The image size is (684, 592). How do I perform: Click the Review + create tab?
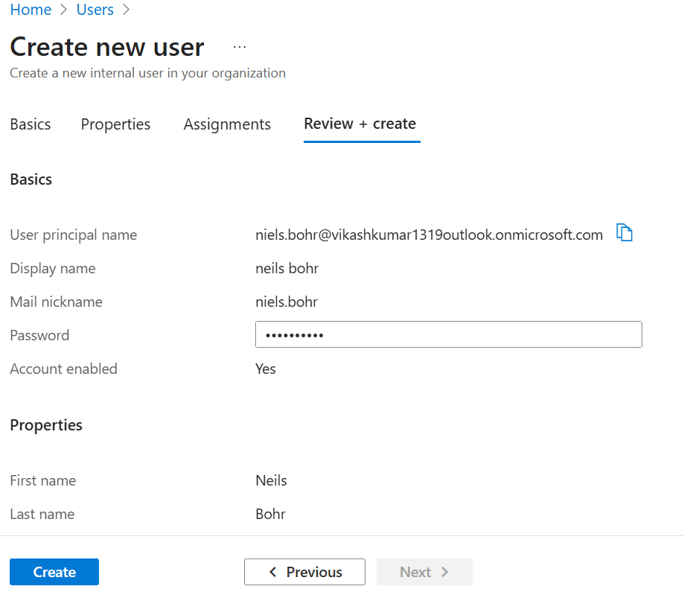pyautogui.click(x=360, y=124)
